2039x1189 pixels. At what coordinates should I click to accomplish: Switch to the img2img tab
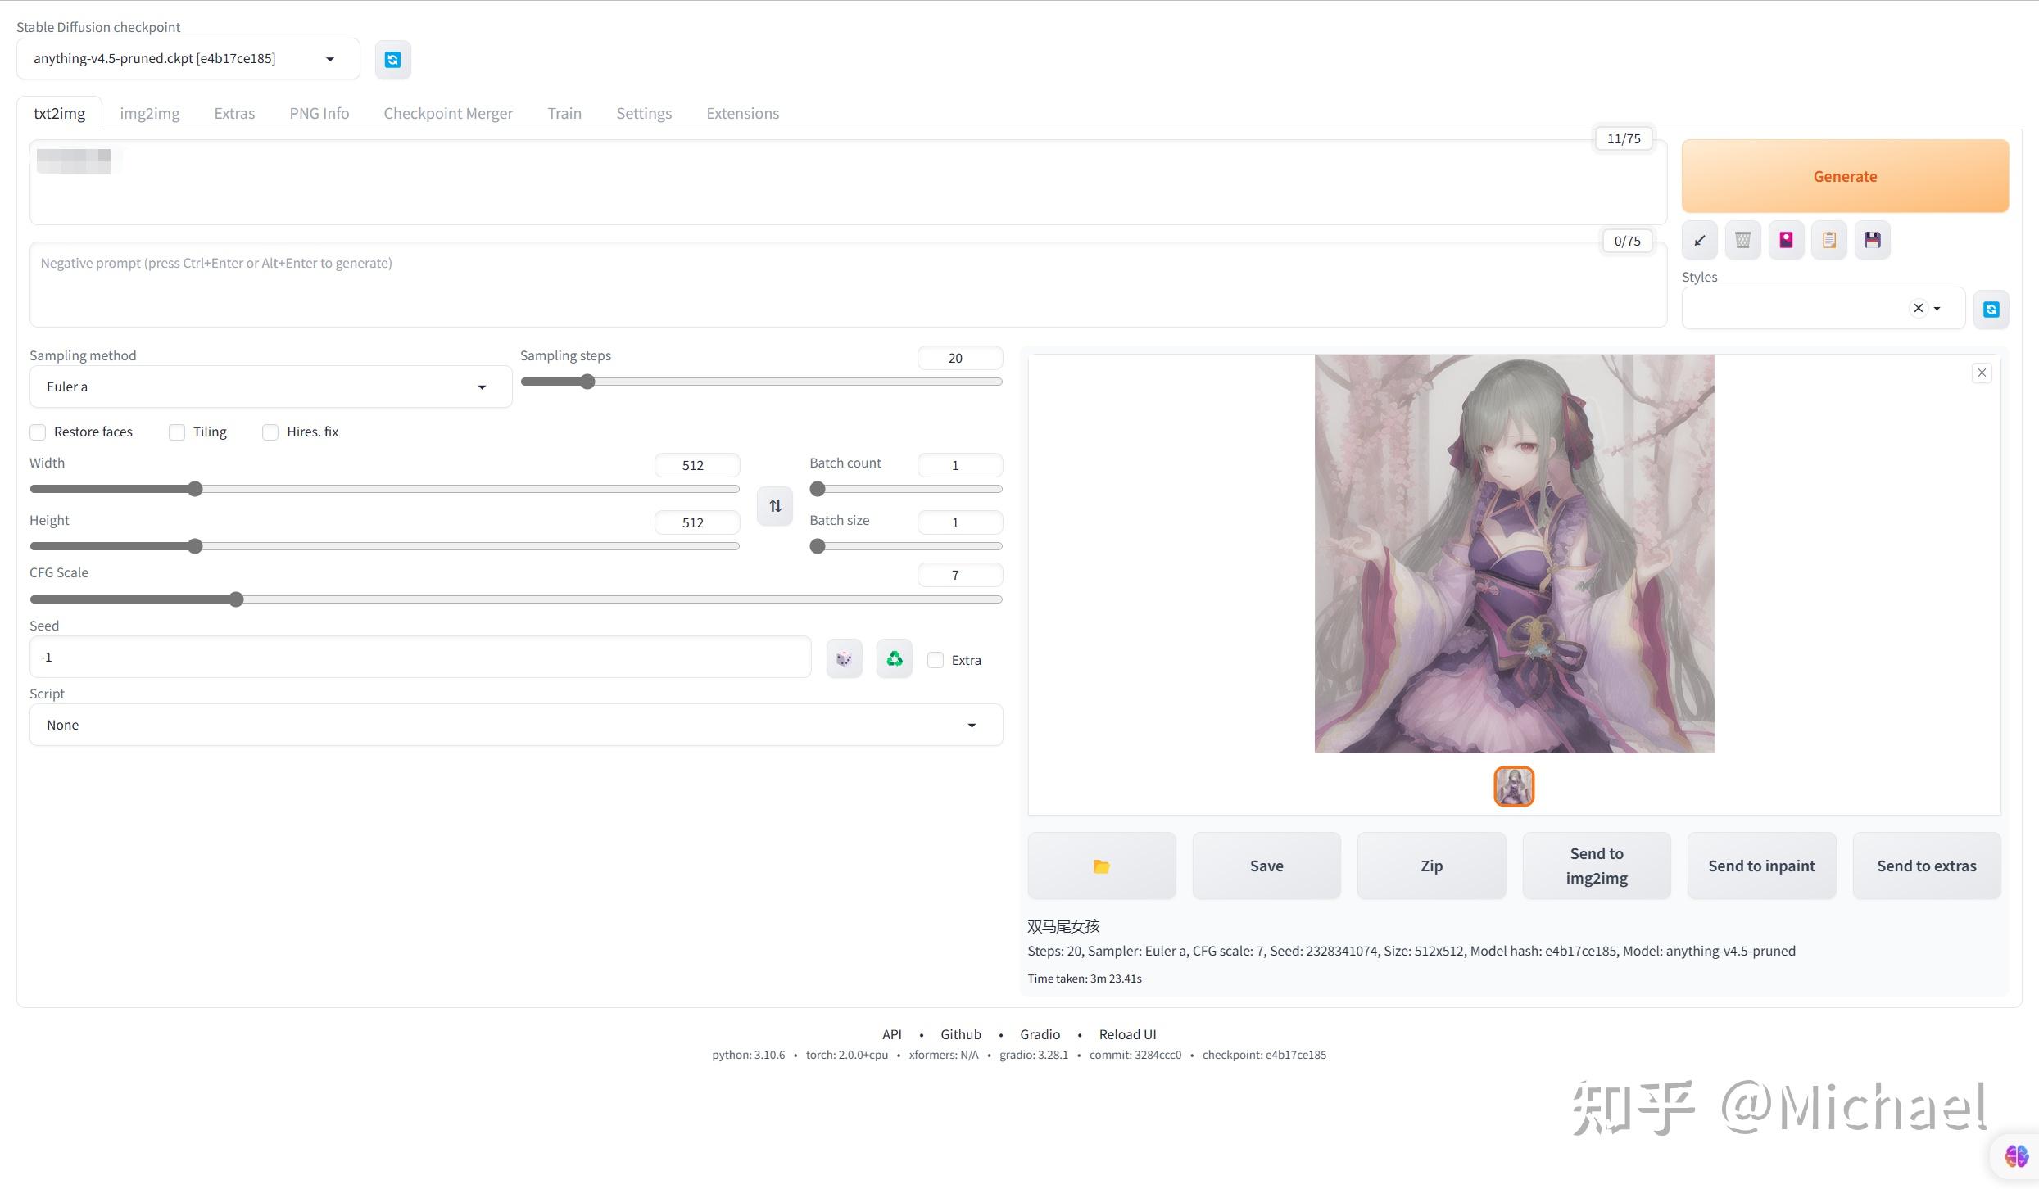[x=149, y=113]
